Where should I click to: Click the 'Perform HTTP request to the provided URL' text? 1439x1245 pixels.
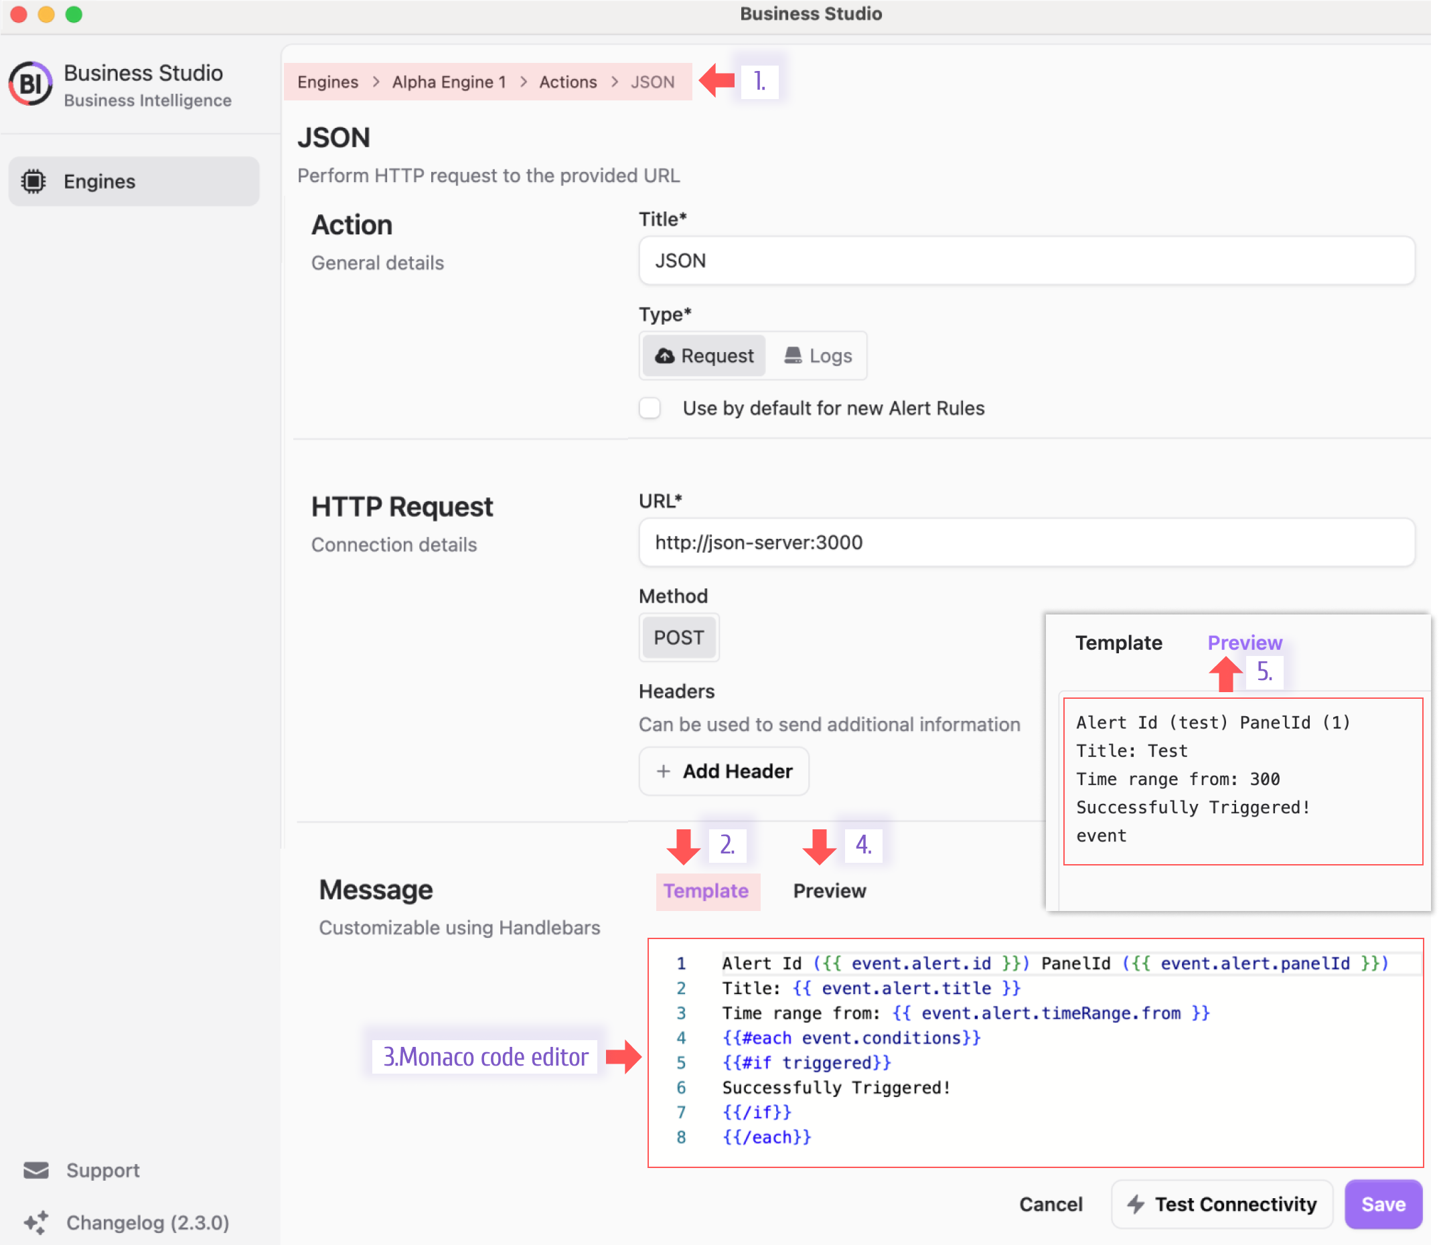(x=488, y=175)
